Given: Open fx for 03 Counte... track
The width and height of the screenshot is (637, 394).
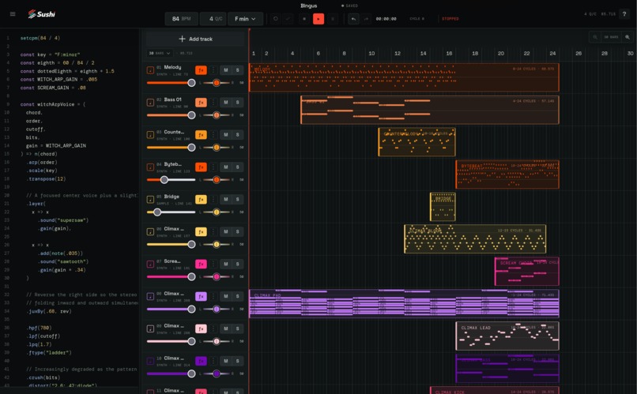Looking at the screenshot, I should tap(201, 135).
